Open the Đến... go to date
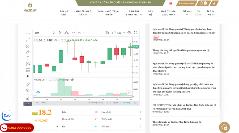The image size is (239, 133). 45,103
